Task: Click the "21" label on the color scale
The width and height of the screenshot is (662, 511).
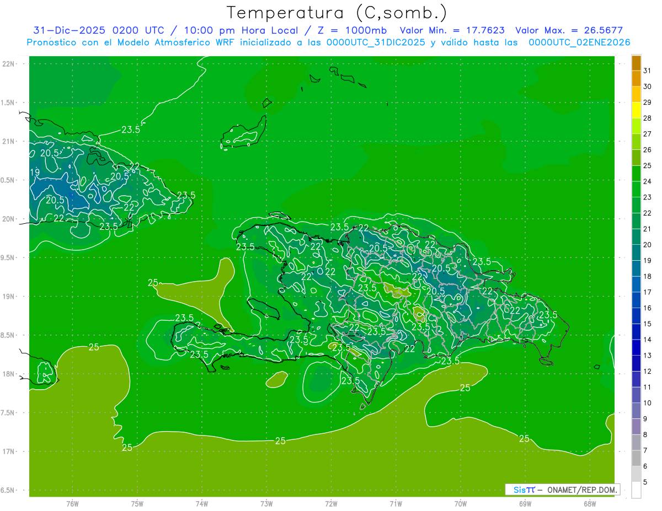Action: coord(648,229)
